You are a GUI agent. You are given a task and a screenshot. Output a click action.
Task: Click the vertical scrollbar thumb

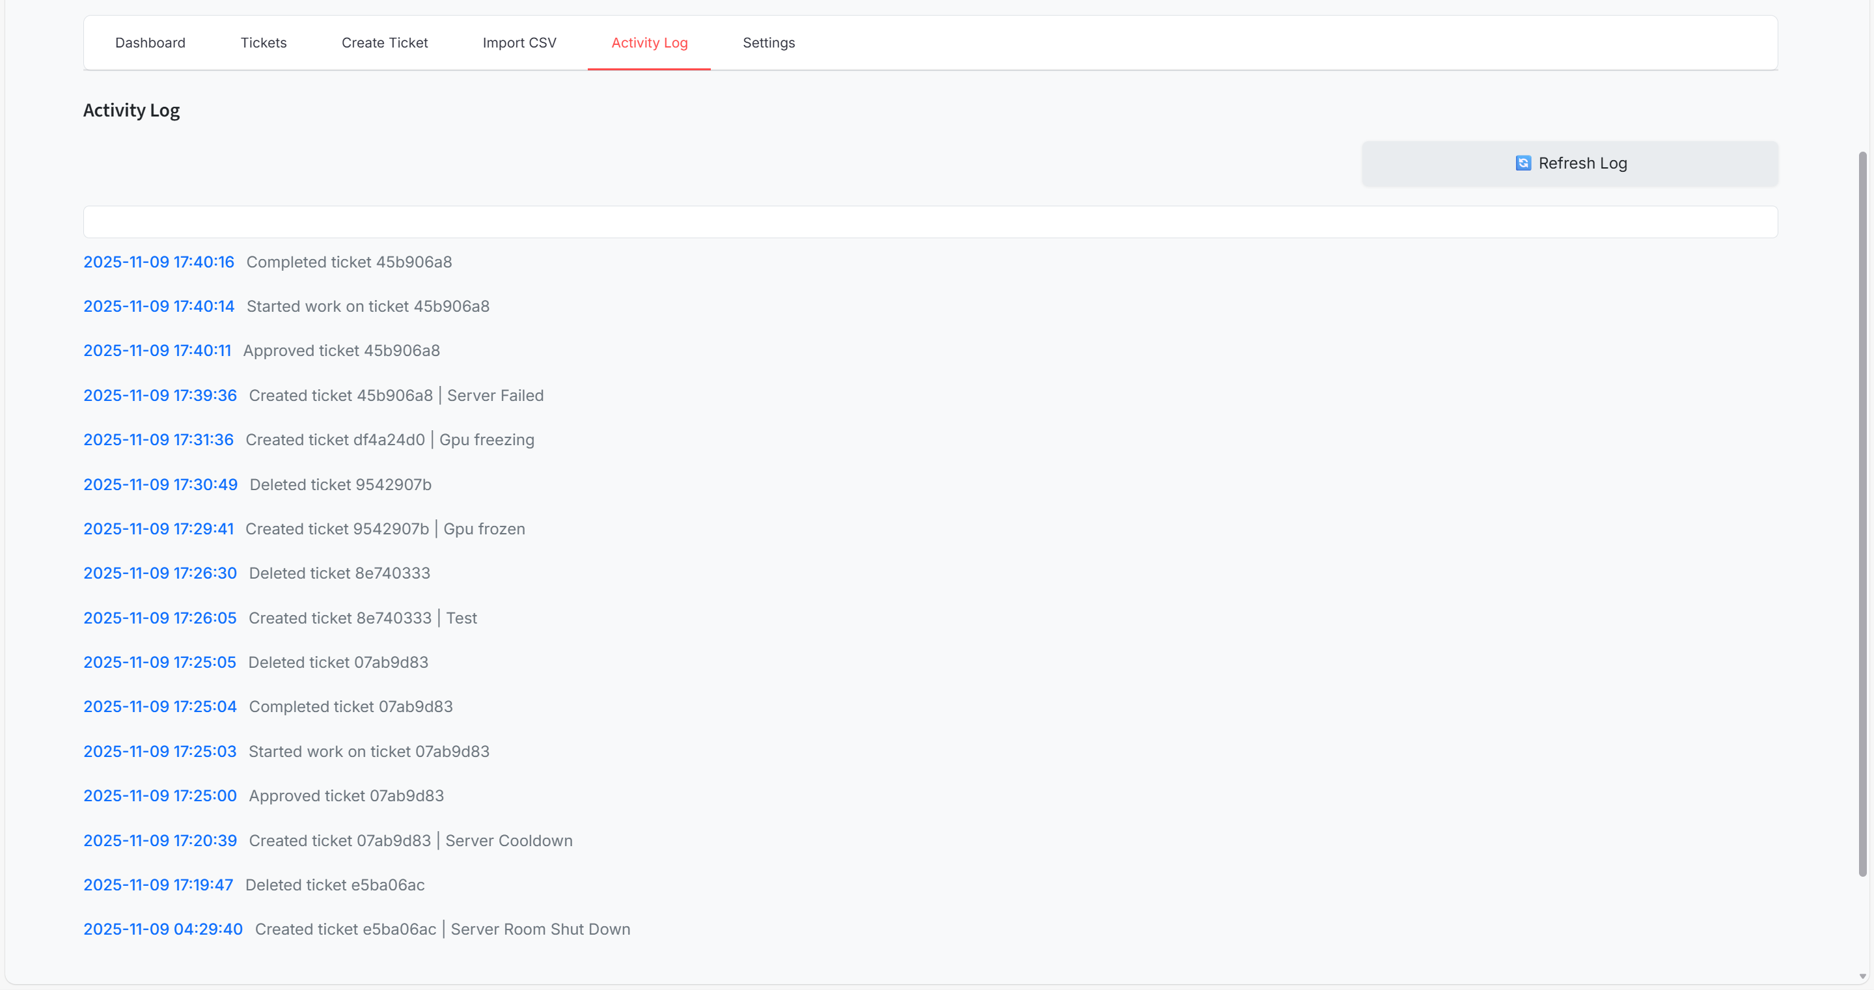(1862, 513)
